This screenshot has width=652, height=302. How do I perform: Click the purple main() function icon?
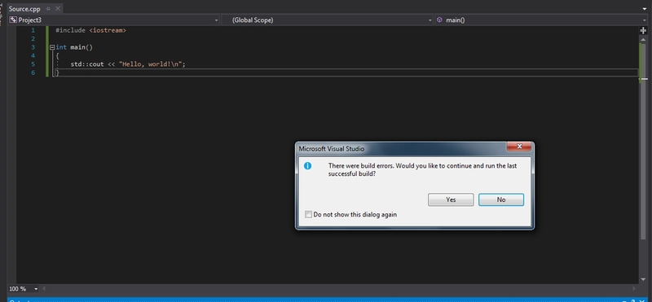tap(439, 20)
